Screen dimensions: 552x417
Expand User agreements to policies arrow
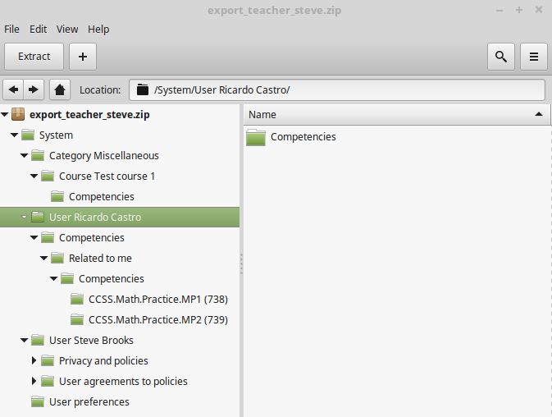click(34, 381)
